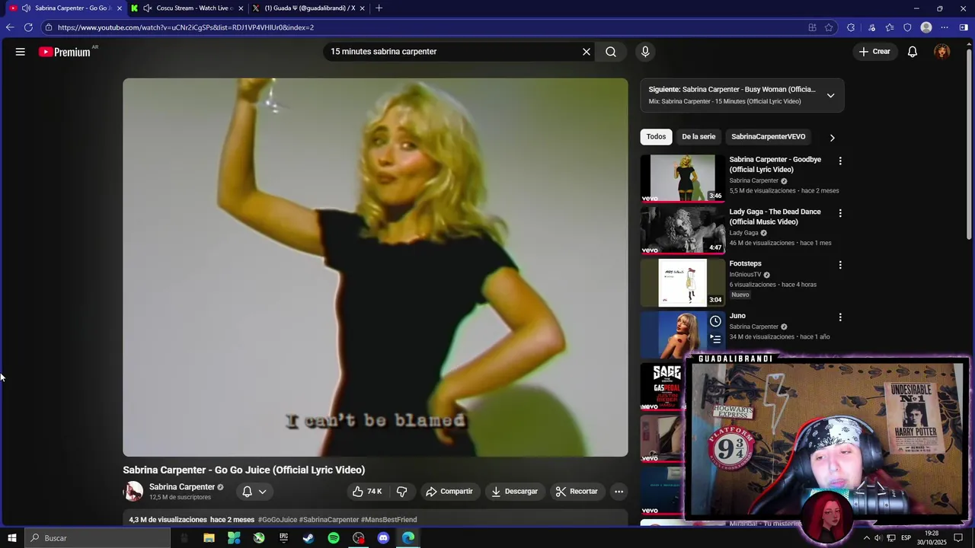Dislike the Go Go Juice video
975x548 pixels.
[x=402, y=492]
